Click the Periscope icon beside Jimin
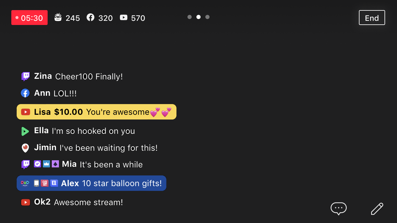The image size is (397, 223). pos(25,148)
